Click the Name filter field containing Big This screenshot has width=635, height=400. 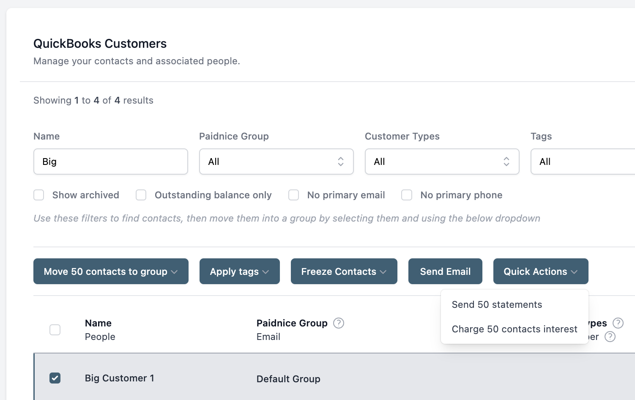coord(111,162)
